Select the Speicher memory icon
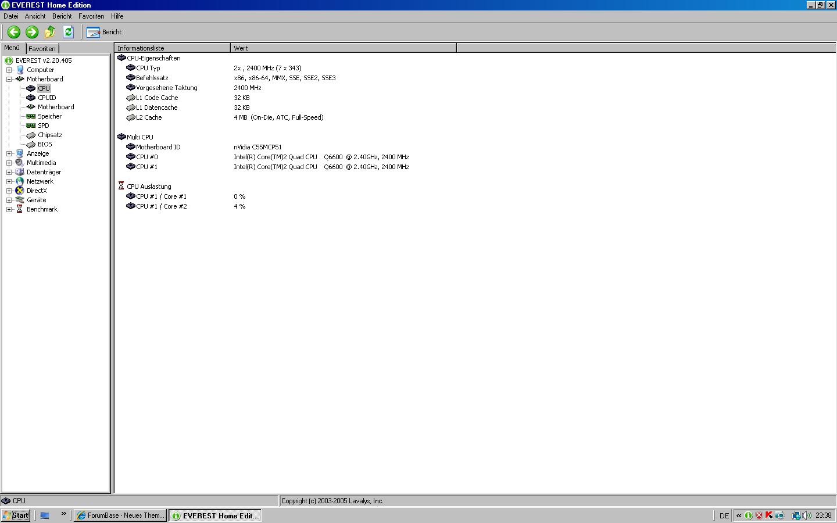This screenshot has height=523, width=837. (31, 116)
